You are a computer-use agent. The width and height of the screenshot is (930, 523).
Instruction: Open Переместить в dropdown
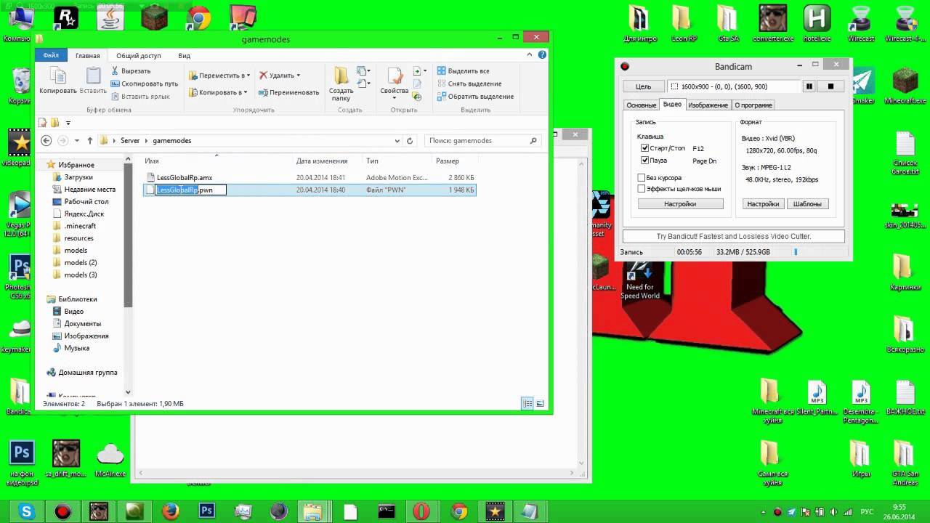click(219, 76)
